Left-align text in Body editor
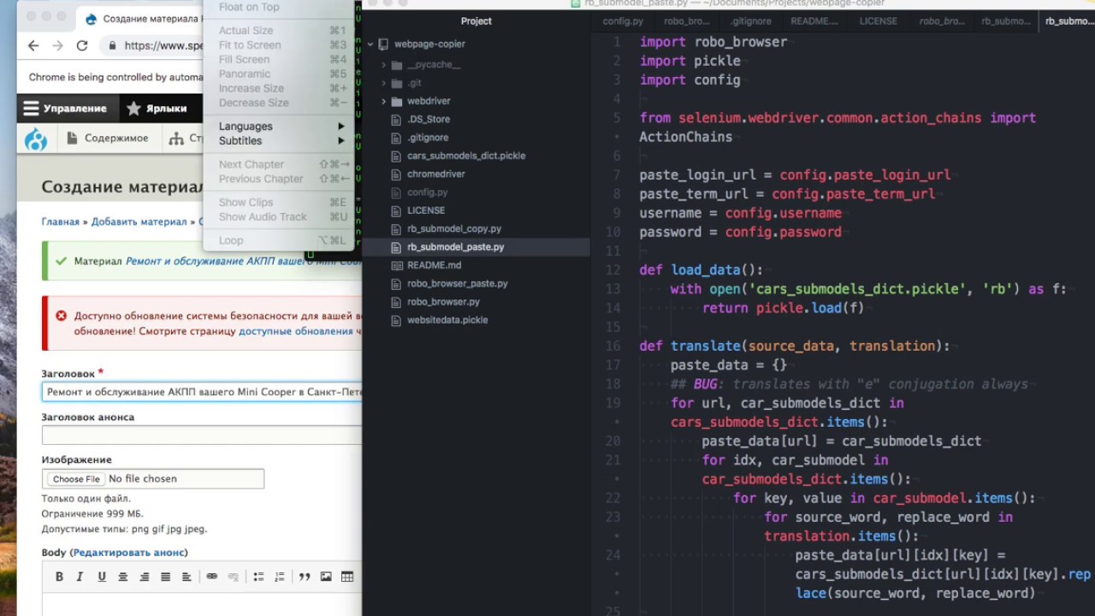The width and height of the screenshot is (1095, 616). click(x=186, y=577)
